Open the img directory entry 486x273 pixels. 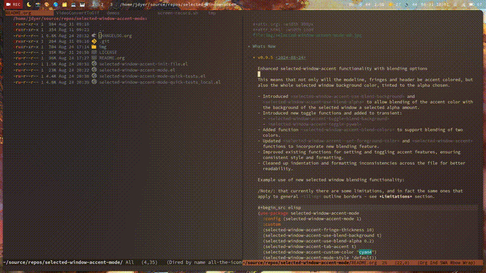pos(103,47)
